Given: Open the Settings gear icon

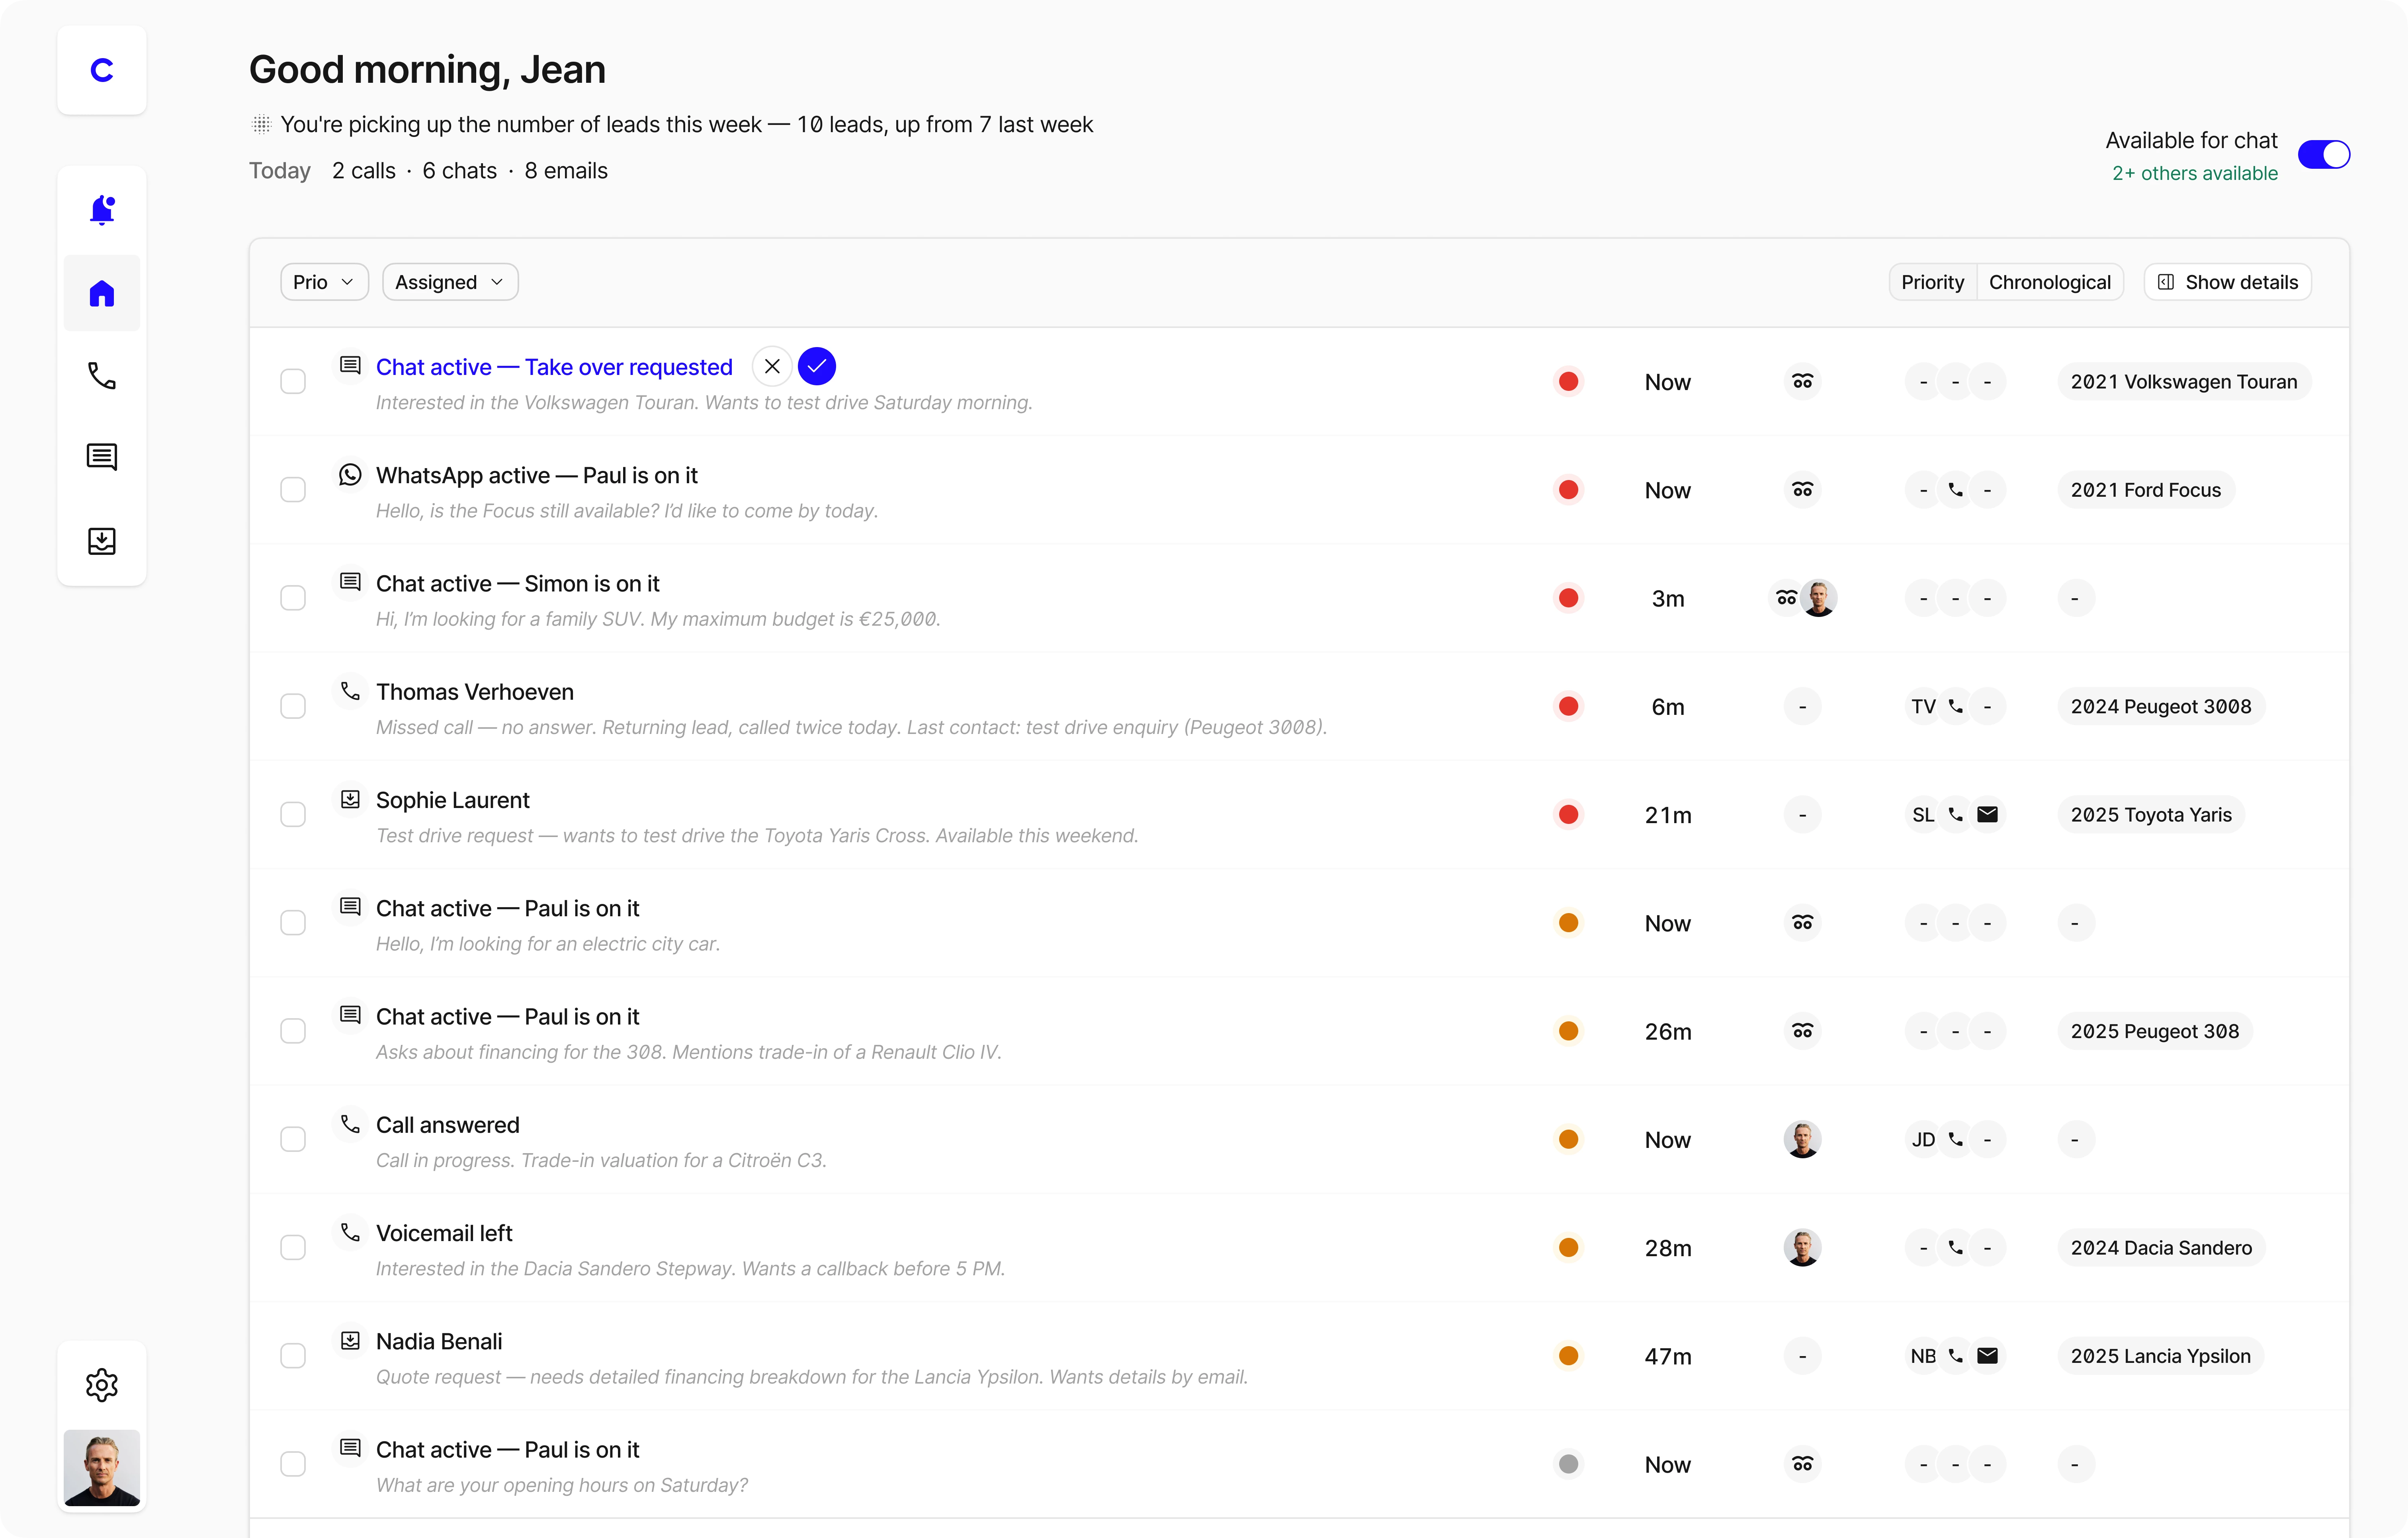Looking at the screenshot, I should click(x=102, y=1385).
